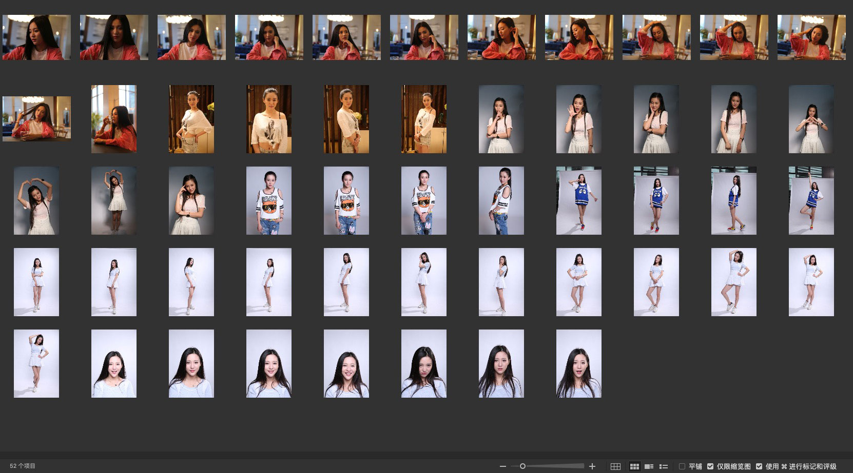The height and width of the screenshot is (473, 853).
Task: Select the last close-up portrait in bottom row
Action: pyautogui.click(x=578, y=363)
